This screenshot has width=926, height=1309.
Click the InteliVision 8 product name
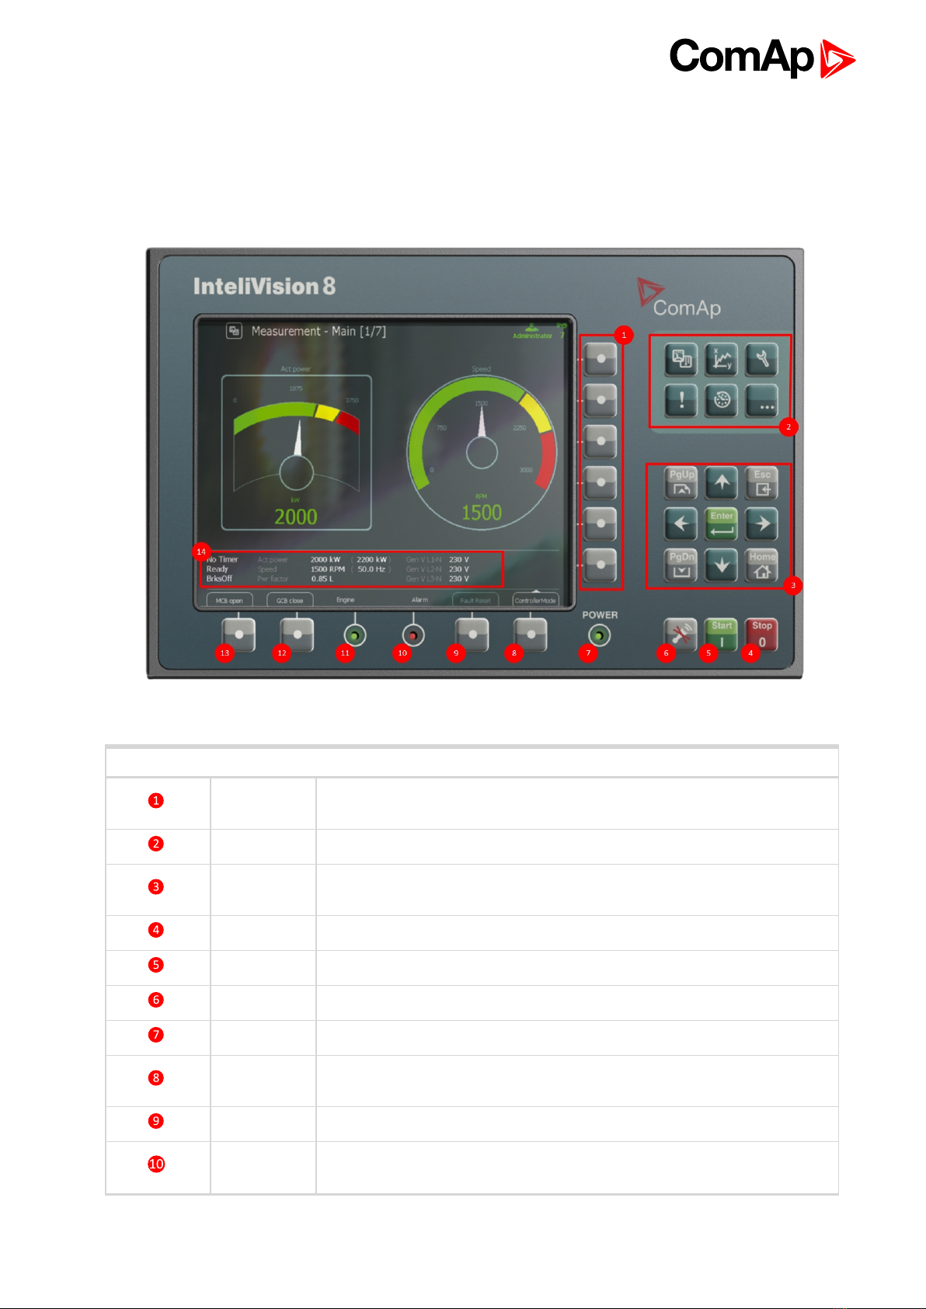point(264,287)
